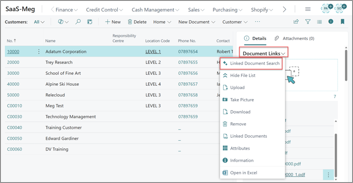Click the Delete button
The image size is (353, 183).
137,22
